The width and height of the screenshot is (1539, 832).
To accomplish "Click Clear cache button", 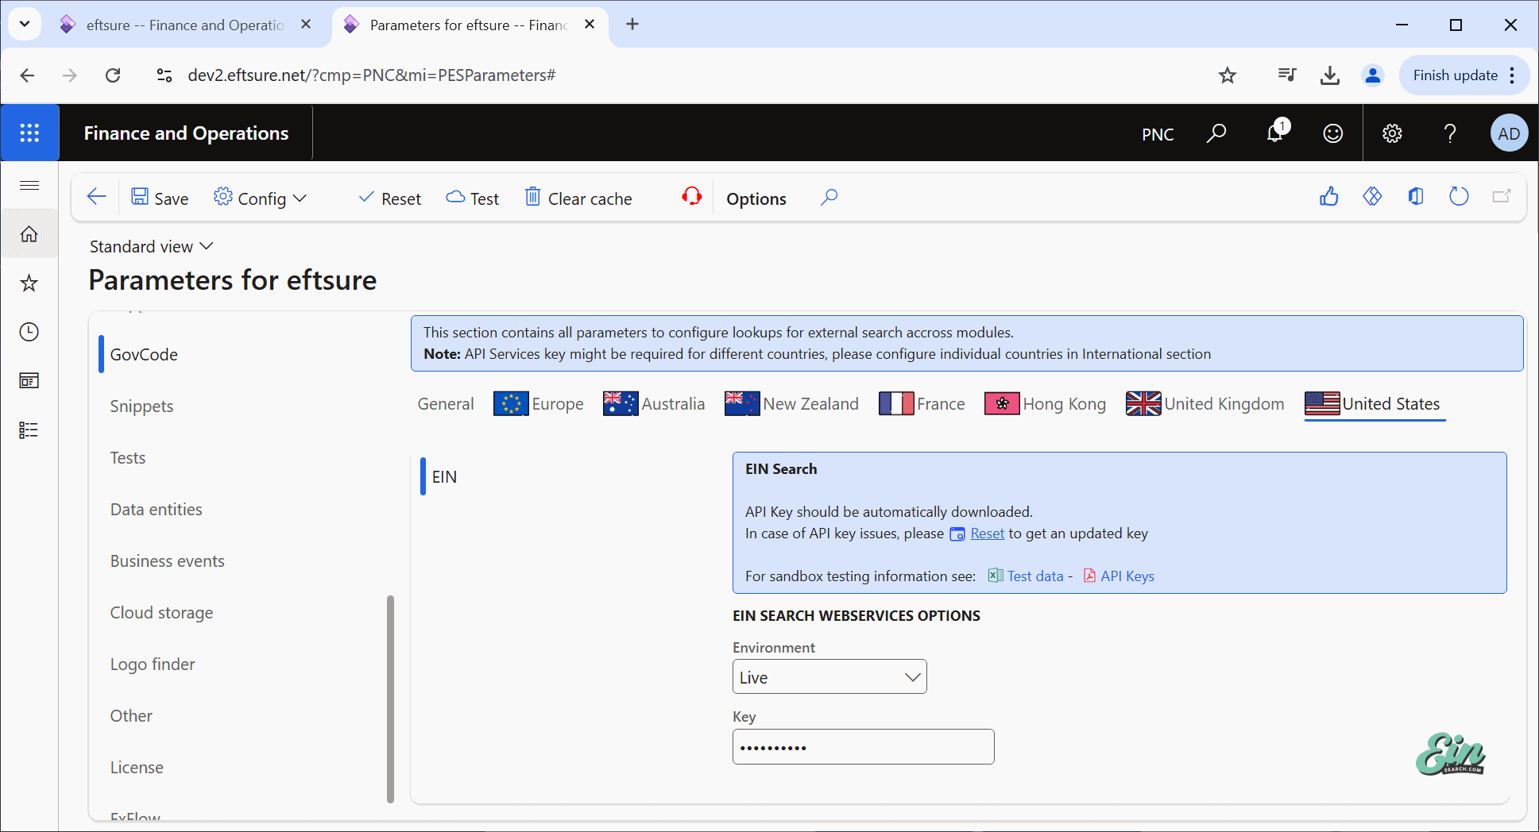I will point(578,198).
